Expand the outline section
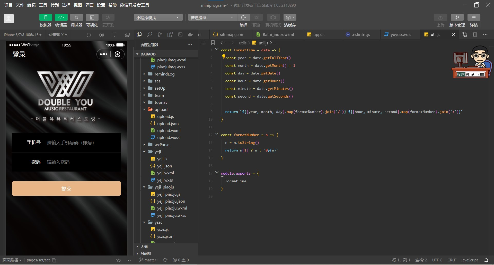This screenshot has width=494, height=265. point(166,247)
